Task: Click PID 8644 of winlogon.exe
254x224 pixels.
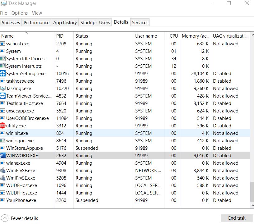Action: pos(61,141)
